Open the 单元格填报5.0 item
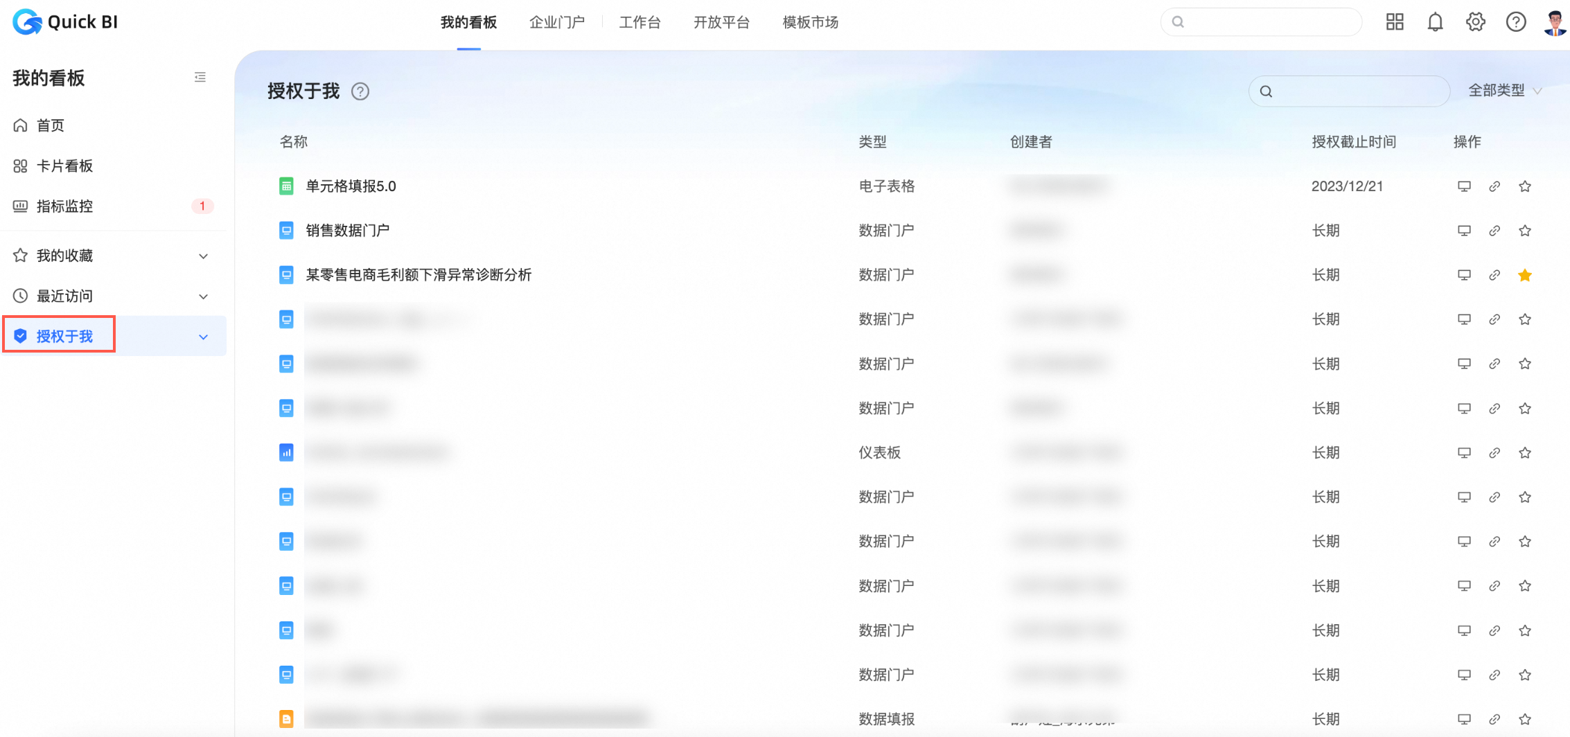 click(x=351, y=186)
